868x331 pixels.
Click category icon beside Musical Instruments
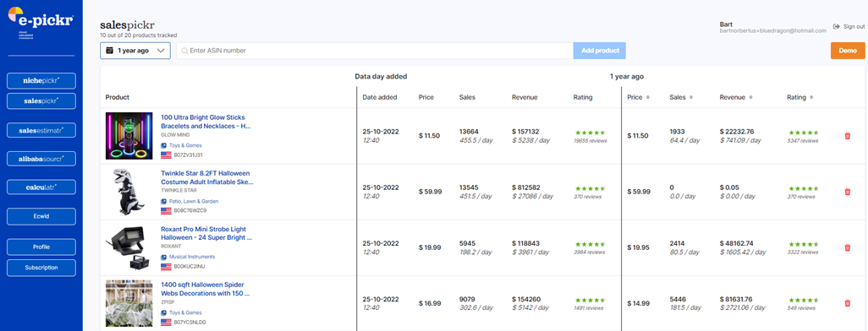pos(164,257)
